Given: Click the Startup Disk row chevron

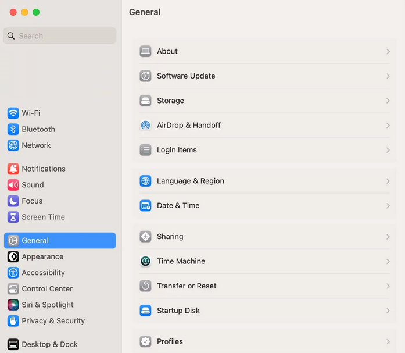Looking at the screenshot, I should point(388,311).
